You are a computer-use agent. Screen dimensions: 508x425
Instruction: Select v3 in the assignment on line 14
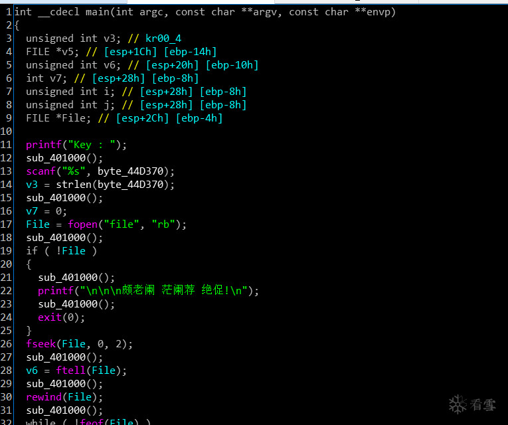32,185
